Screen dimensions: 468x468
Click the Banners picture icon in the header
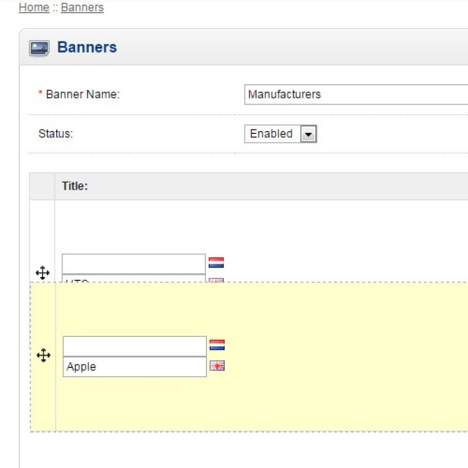[x=39, y=48]
